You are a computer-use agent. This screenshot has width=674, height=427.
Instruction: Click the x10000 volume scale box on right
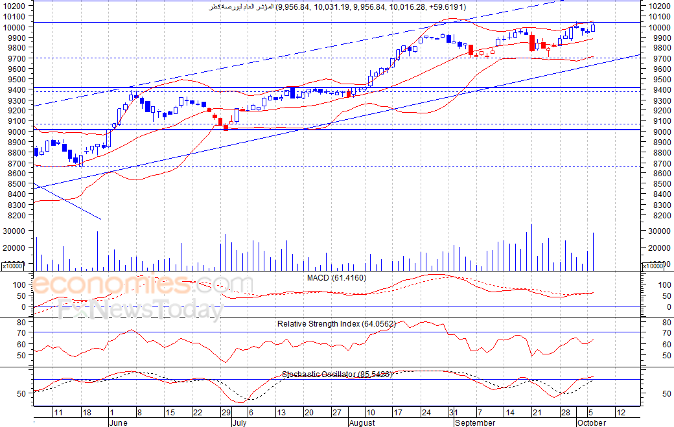click(x=653, y=266)
